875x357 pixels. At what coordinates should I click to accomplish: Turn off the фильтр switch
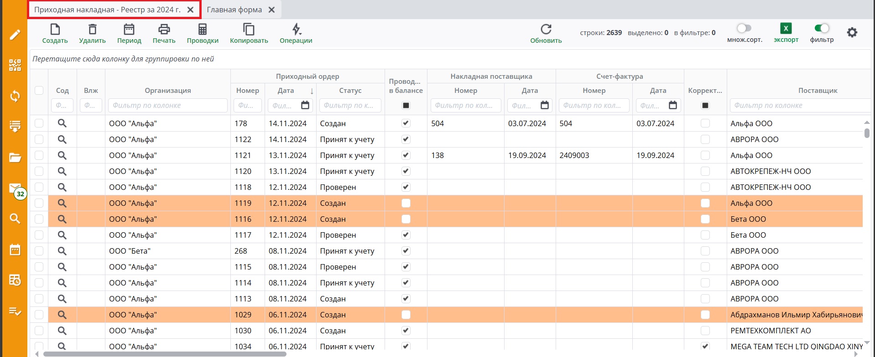click(x=822, y=29)
